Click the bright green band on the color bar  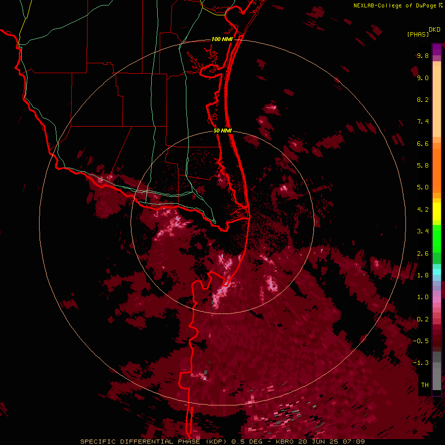click(x=437, y=239)
